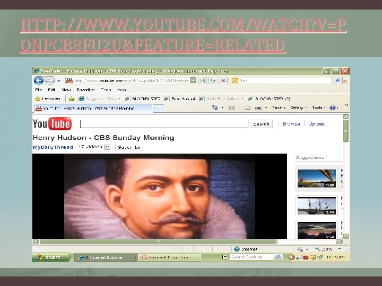Open Suggested Sites favorites link
382x286 pixels.
99,99
